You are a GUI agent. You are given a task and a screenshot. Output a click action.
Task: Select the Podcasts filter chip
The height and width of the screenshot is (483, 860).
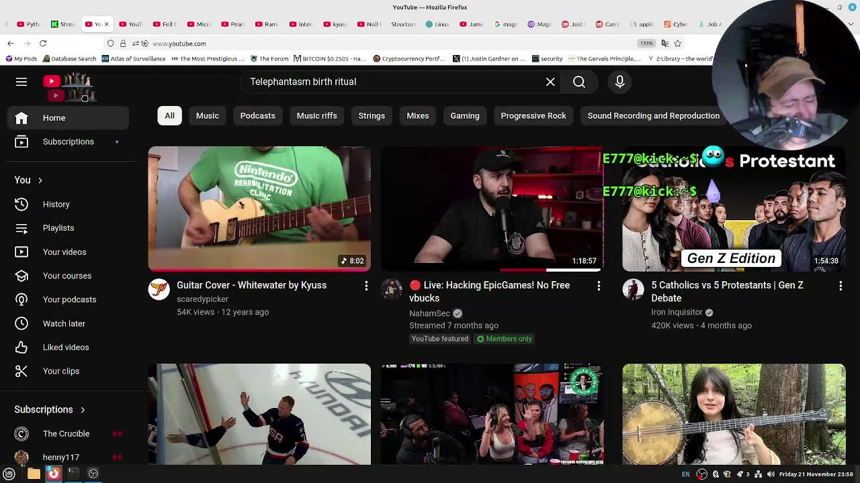258,116
